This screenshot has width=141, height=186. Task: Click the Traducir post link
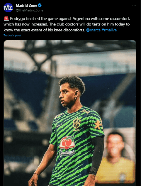[12, 35]
